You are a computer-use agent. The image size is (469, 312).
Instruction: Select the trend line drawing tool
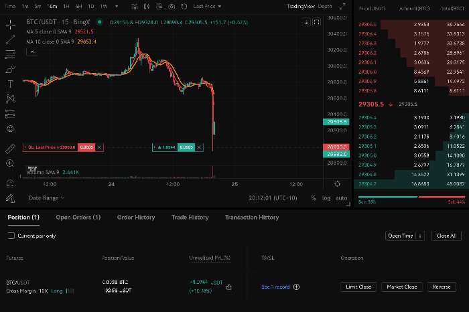pos(11,40)
